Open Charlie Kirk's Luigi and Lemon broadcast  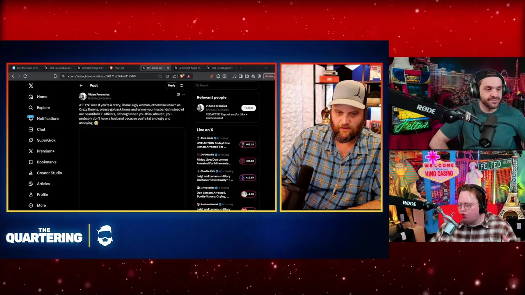tap(215, 178)
